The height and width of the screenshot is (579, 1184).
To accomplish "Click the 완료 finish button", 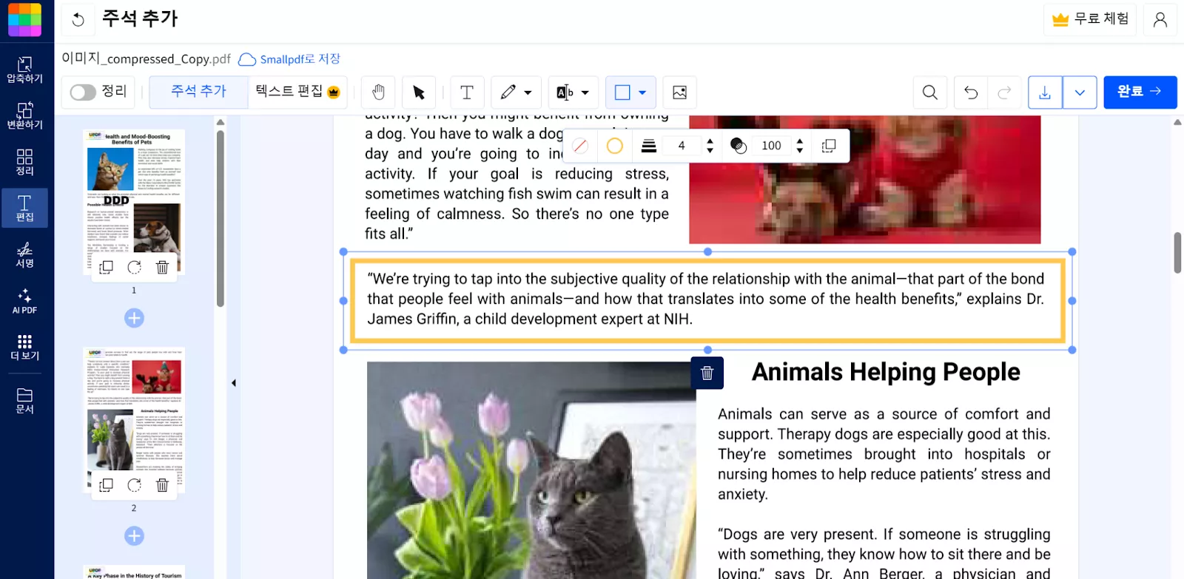I will coord(1140,92).
